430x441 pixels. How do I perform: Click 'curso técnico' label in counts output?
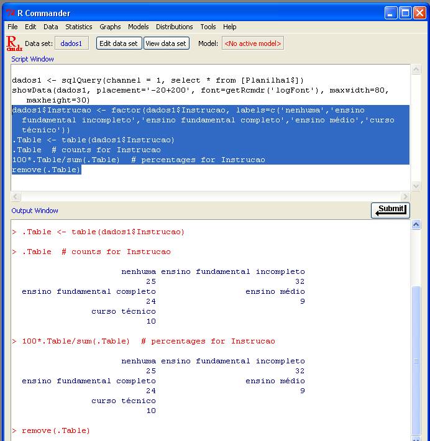(123, 311)
